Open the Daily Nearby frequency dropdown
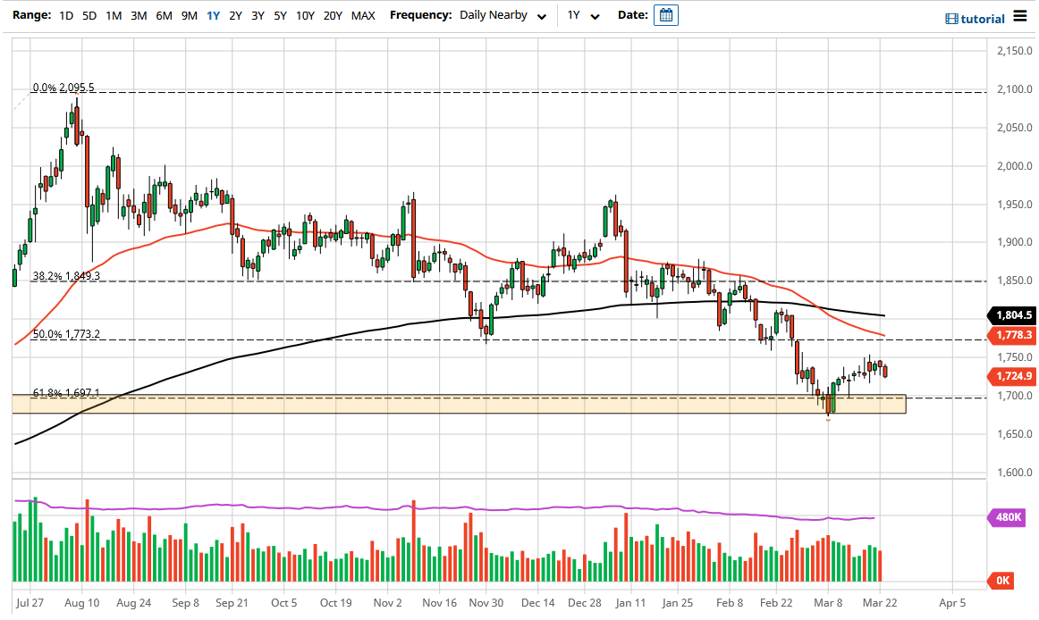 [x=503, y=15]
